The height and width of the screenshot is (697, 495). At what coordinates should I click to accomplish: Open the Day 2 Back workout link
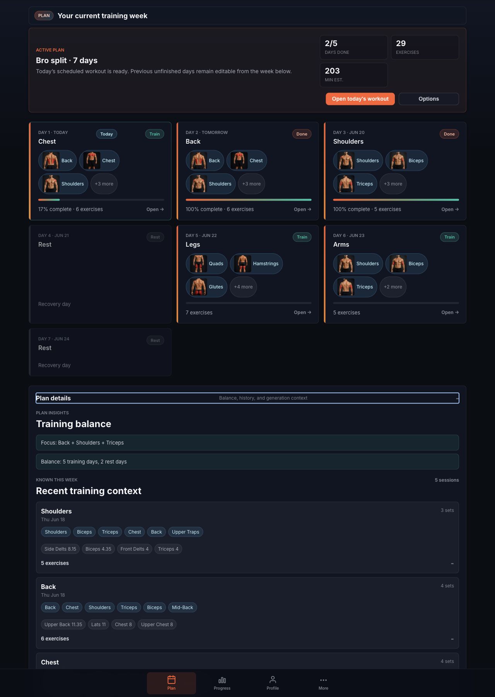point(302,209)
